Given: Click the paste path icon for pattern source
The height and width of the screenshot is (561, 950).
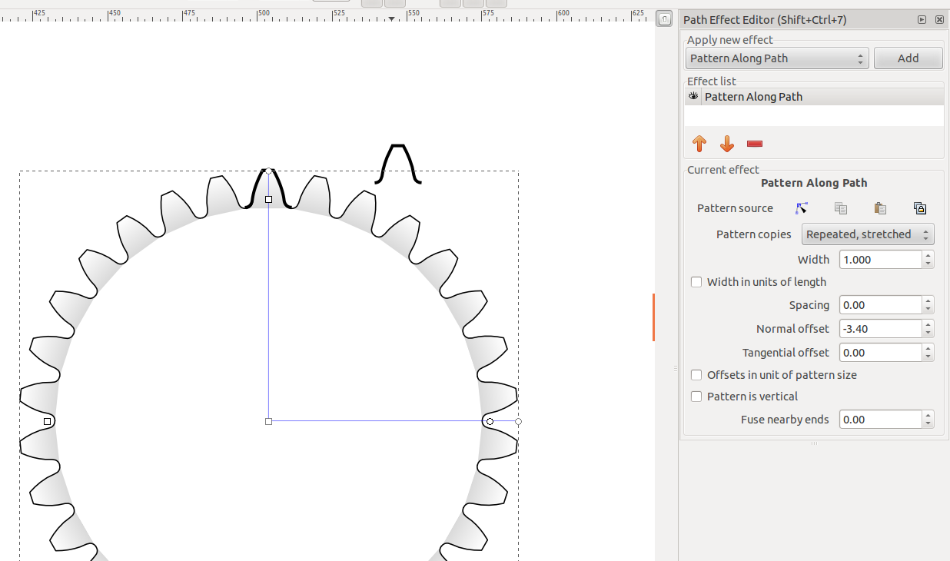Looking at the screenshot, I should coord(879,207).
